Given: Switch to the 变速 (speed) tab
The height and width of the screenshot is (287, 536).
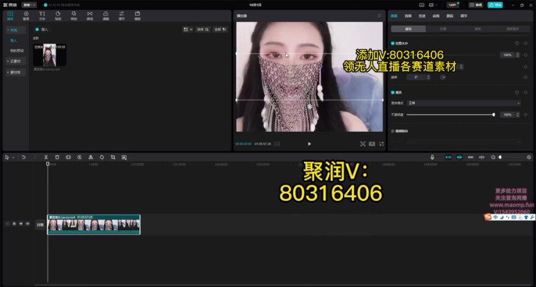Looking at the screenshot, I should (x=422, y=14).
